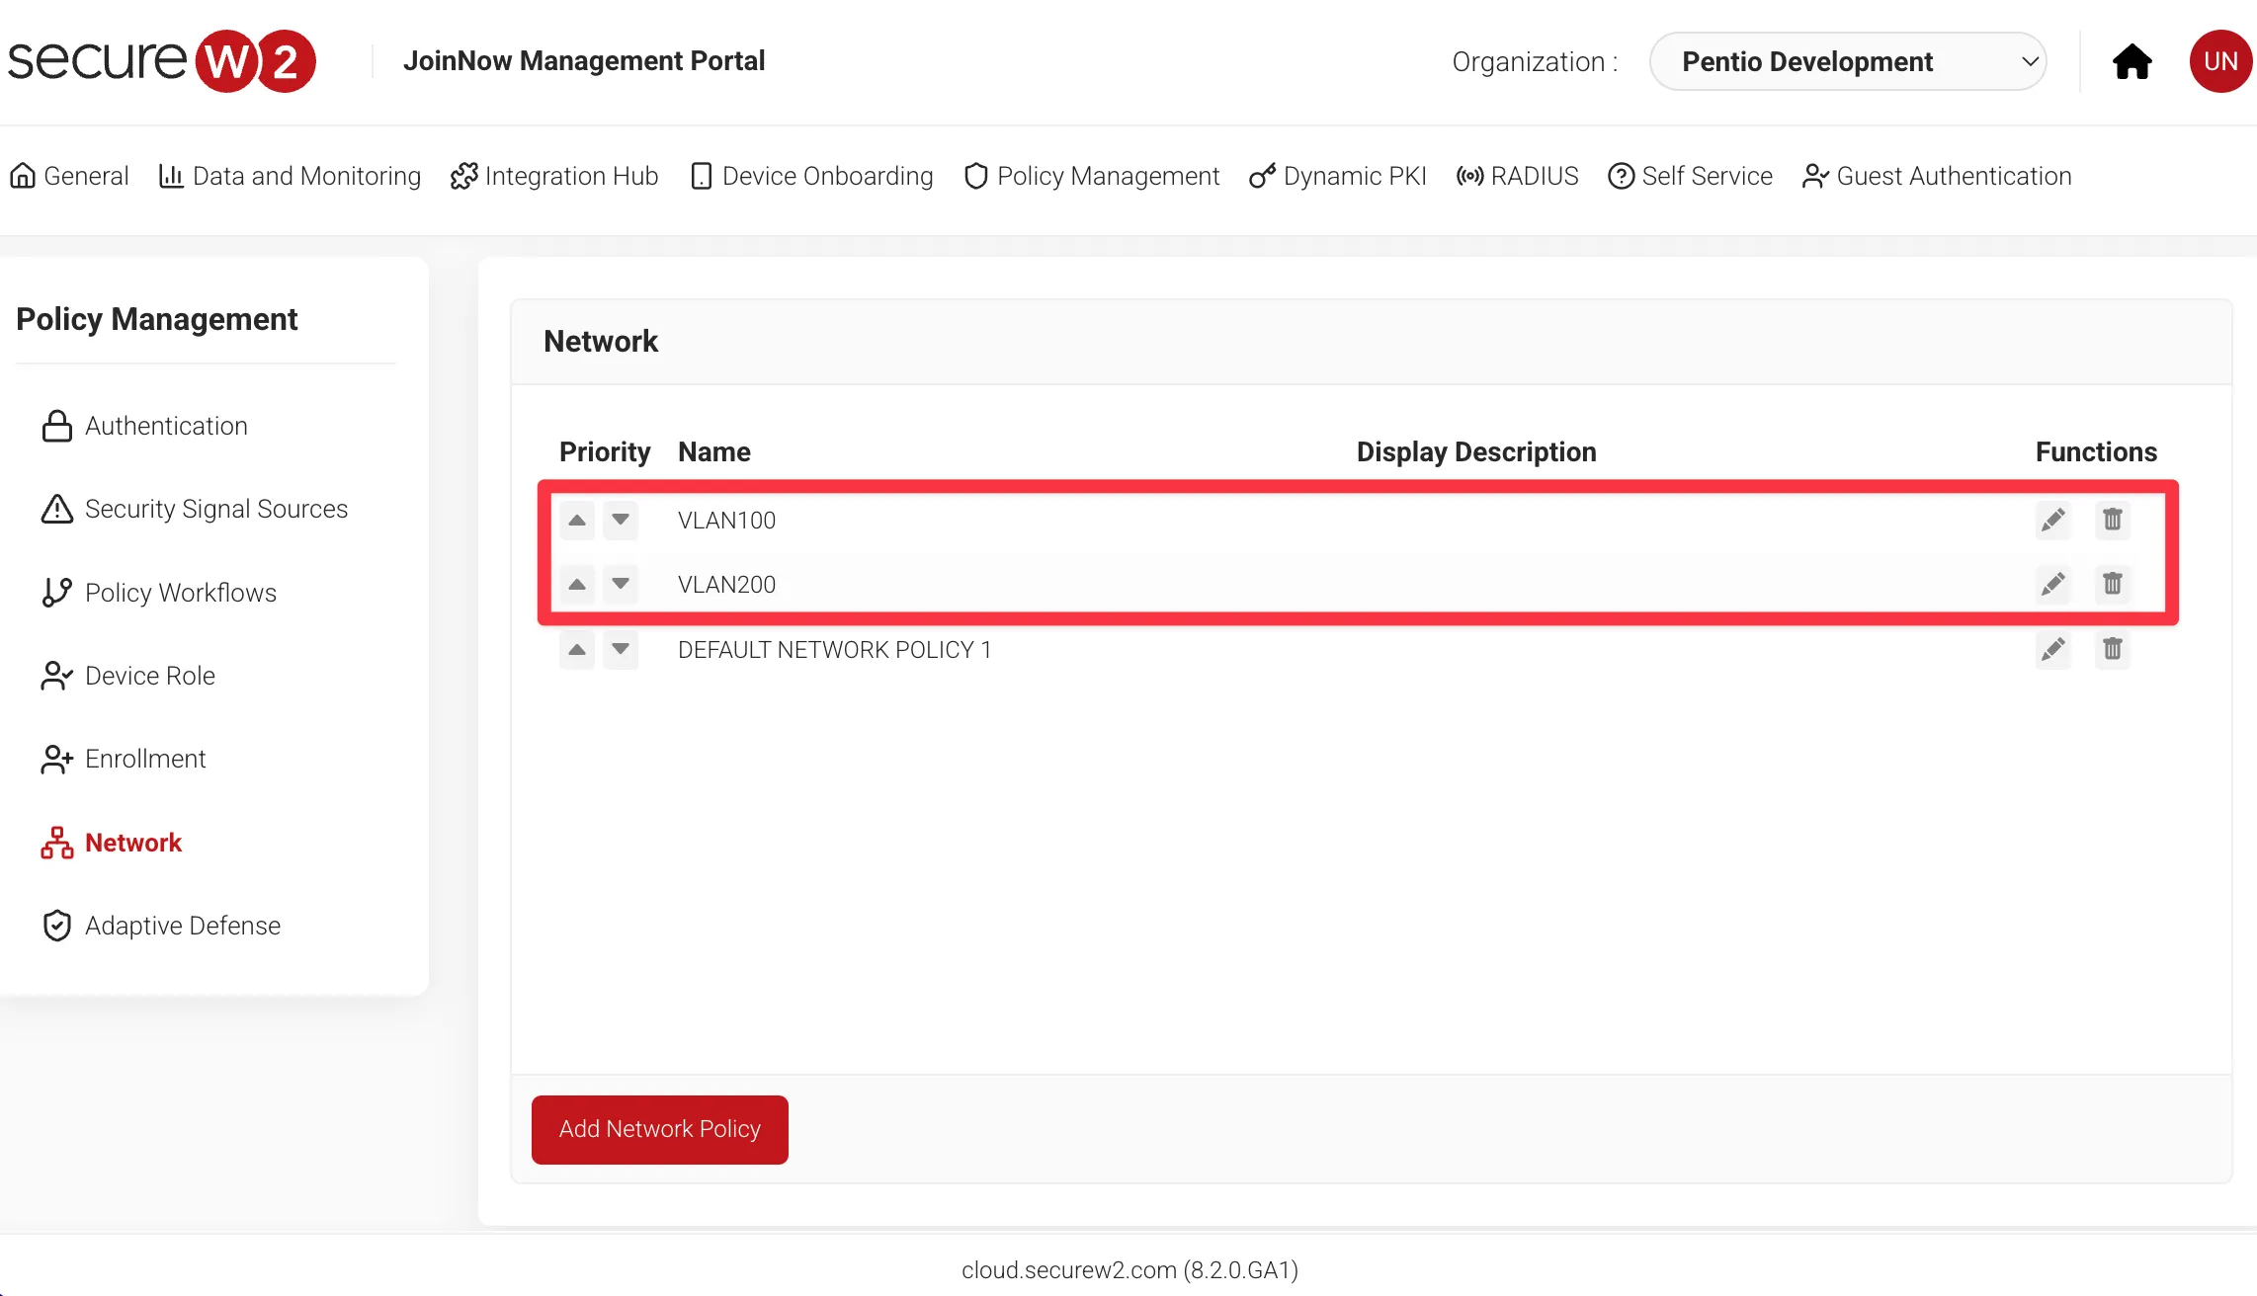Screen dimensions: 2257x1296
Task: Delete the VLAN200 network policy
Action: (x=2112, y=585)
